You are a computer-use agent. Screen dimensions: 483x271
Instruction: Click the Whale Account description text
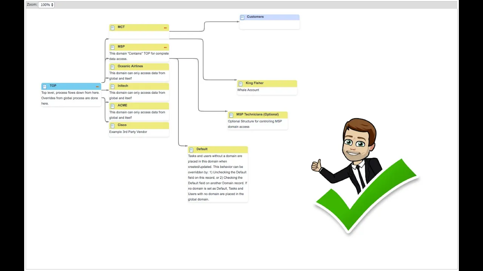tap(248, 90)
